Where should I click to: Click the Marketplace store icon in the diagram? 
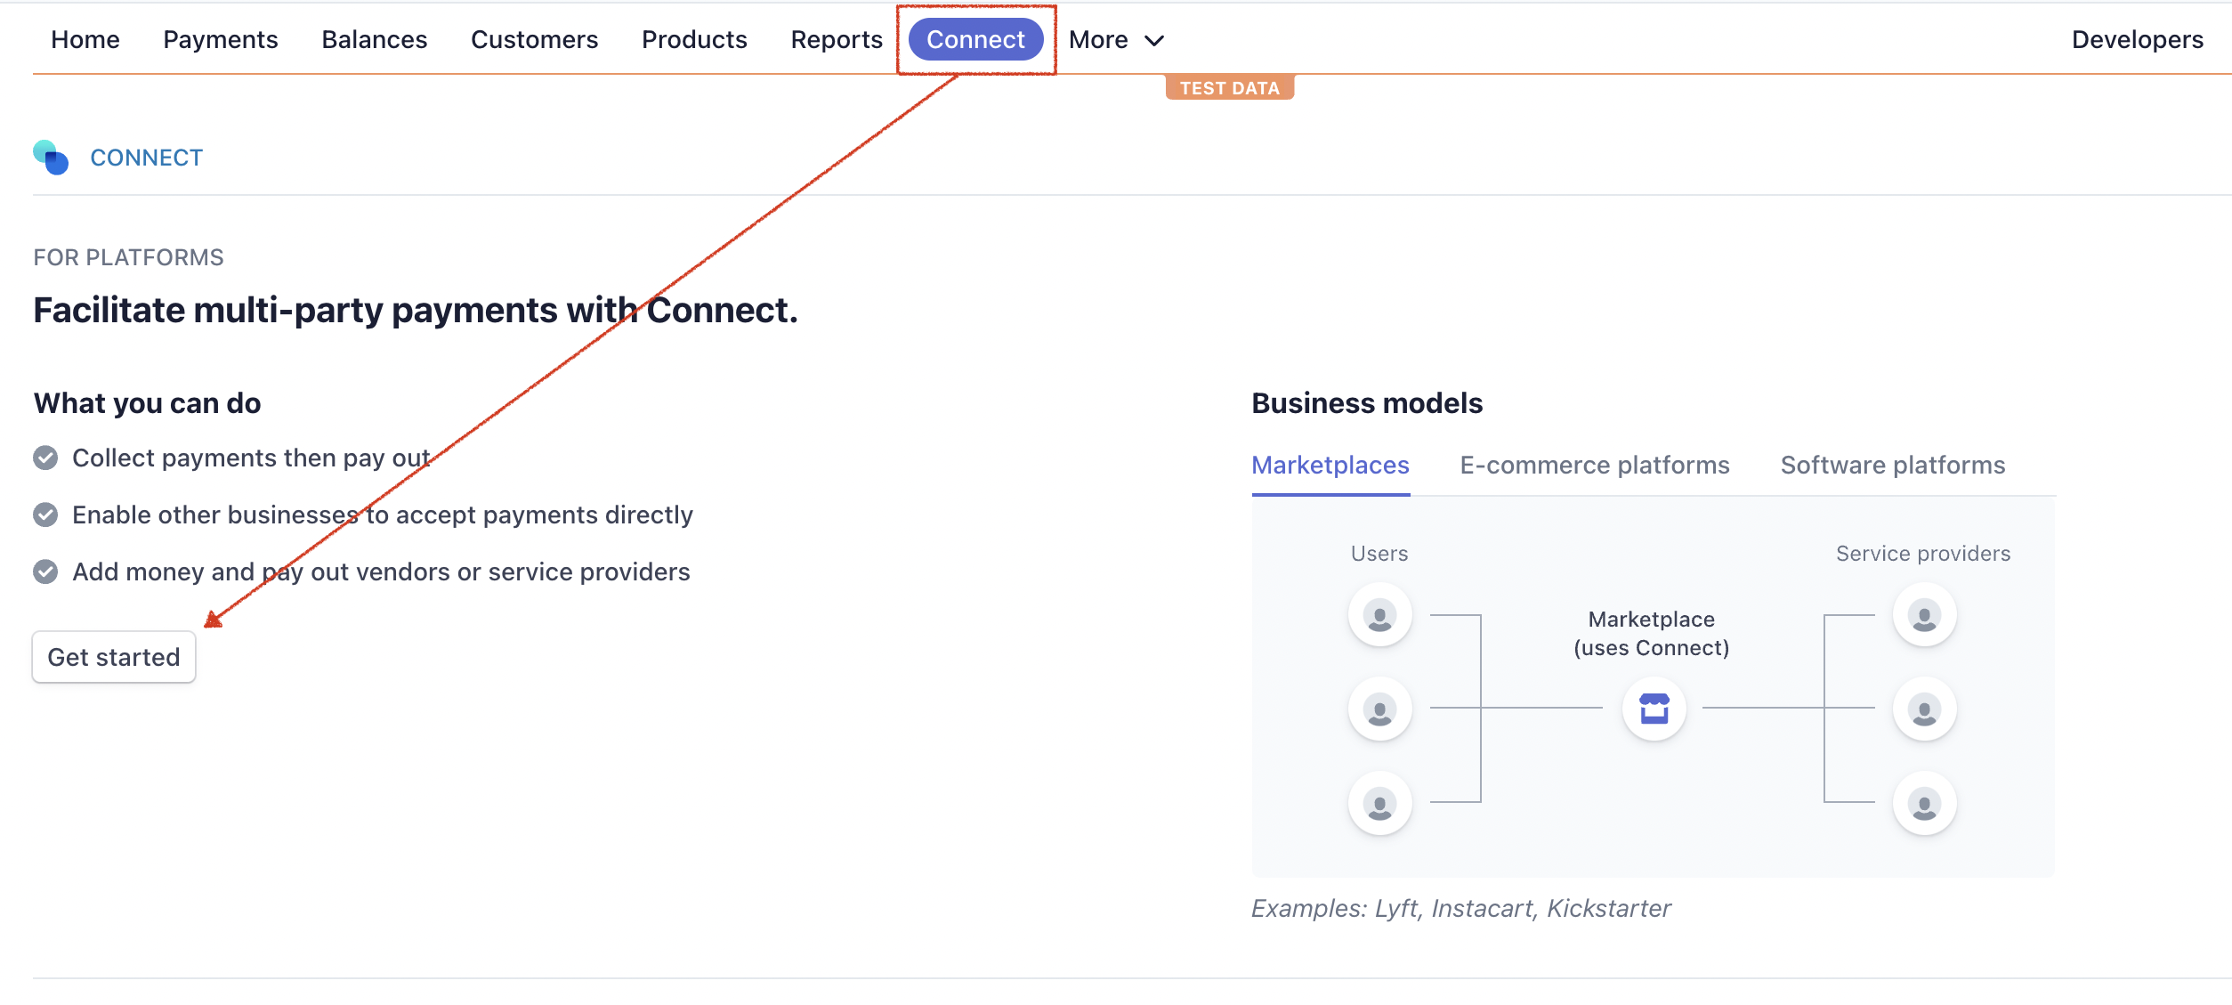click(1653, 708)
